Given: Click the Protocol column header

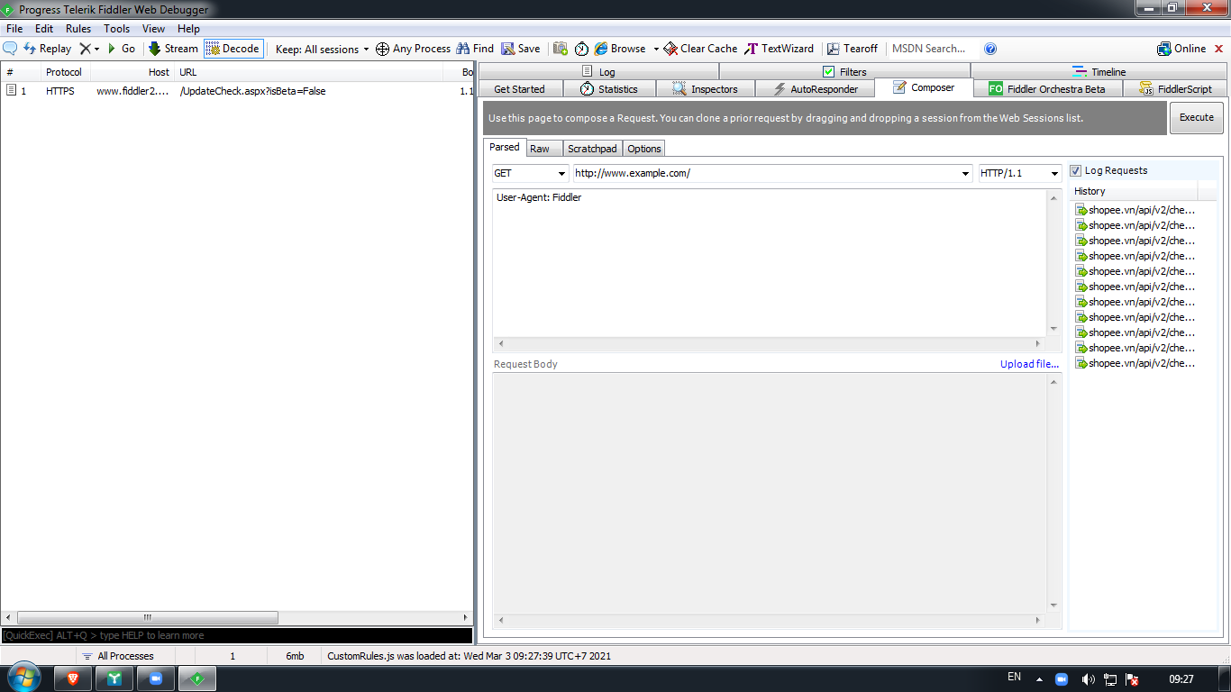Looking at the screenshot, I should (x=64, y=72).
